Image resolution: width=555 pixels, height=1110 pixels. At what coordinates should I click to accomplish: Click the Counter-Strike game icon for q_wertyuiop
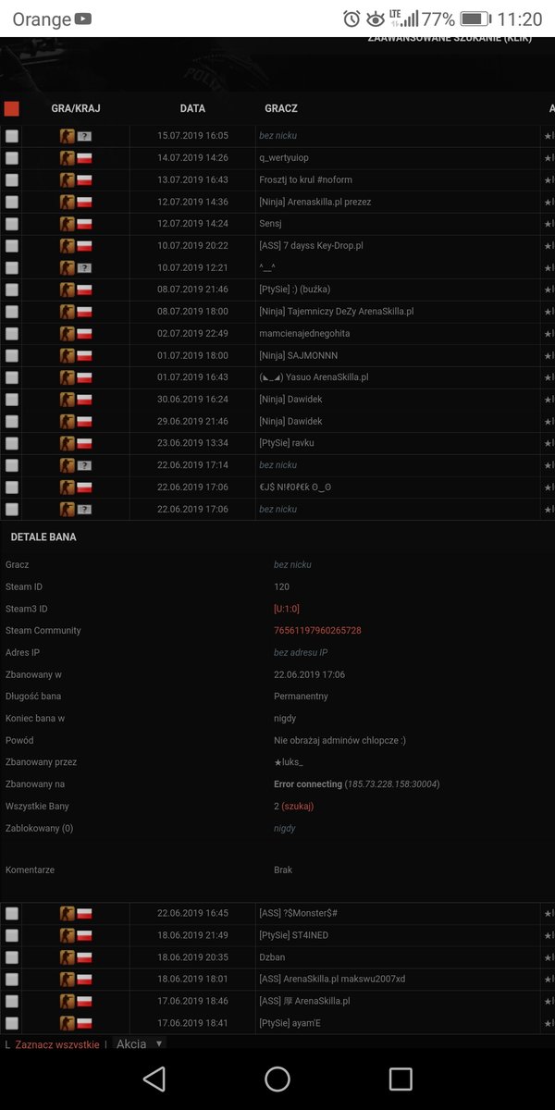[x=68, y=158]
